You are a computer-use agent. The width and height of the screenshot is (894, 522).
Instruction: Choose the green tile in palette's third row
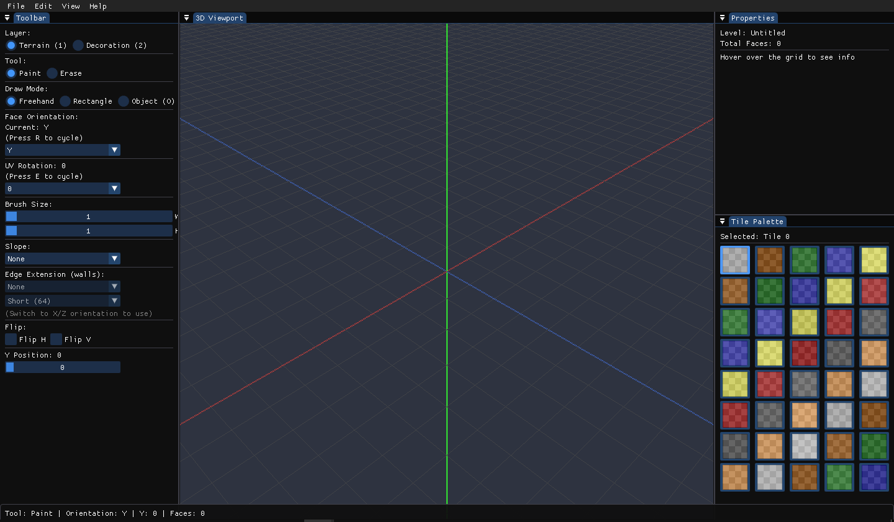[735, 322]
